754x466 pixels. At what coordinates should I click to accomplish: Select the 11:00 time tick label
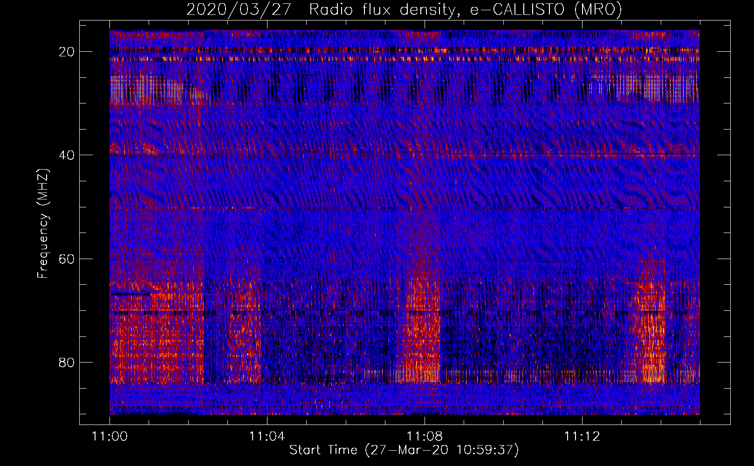click(x=110, y=437)
